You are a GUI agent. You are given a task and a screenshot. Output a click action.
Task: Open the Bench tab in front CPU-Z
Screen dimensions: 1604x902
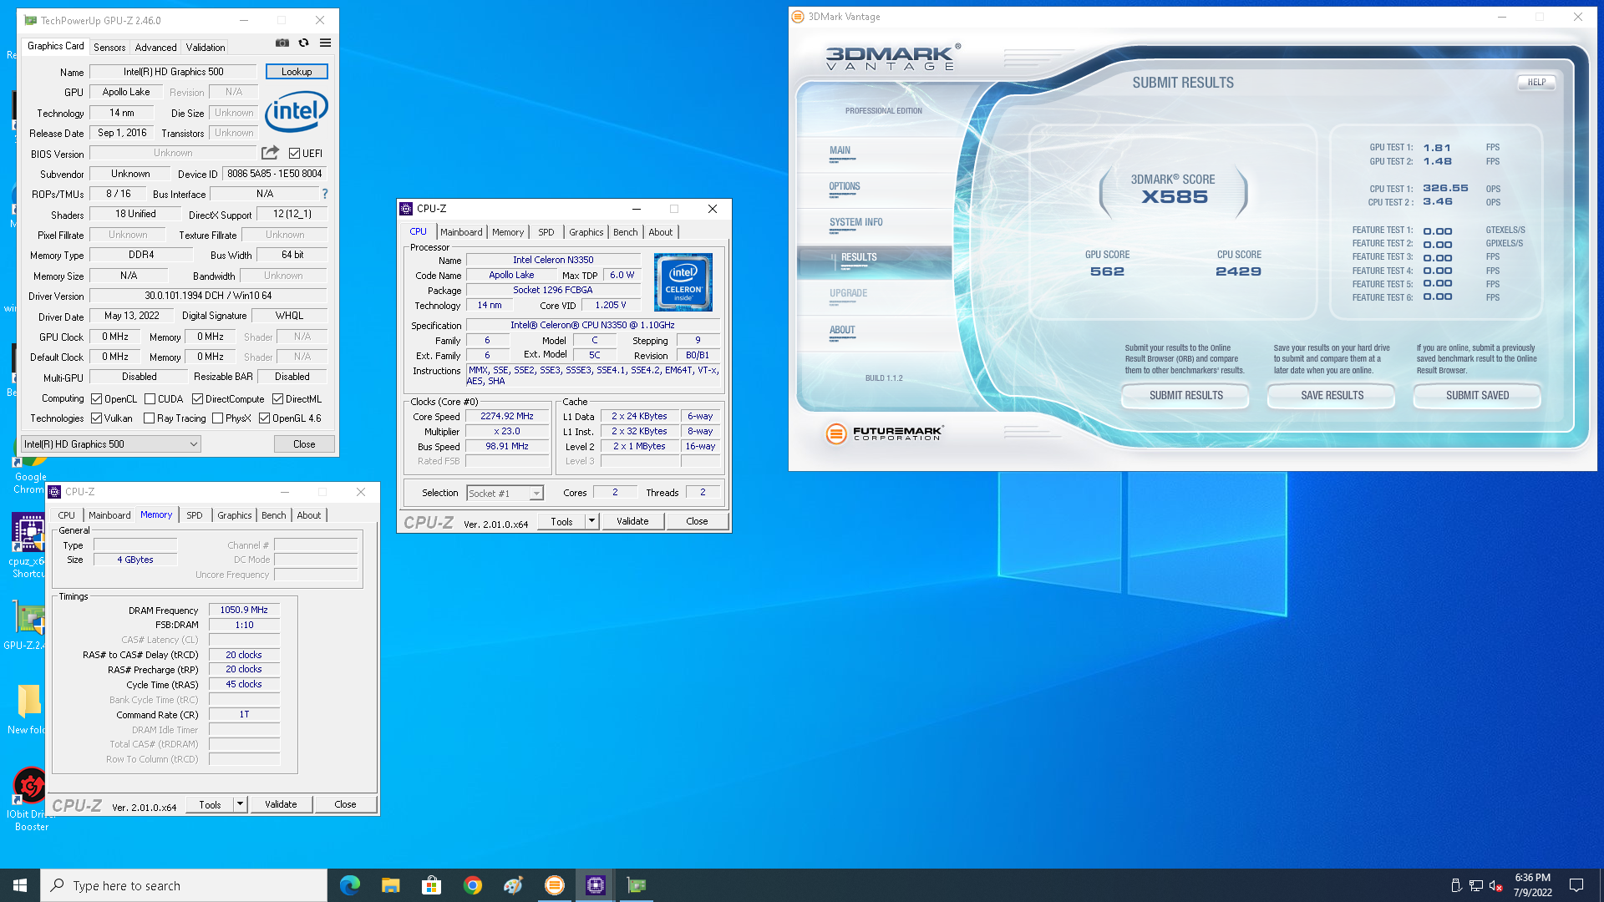(x=625, y=232)
